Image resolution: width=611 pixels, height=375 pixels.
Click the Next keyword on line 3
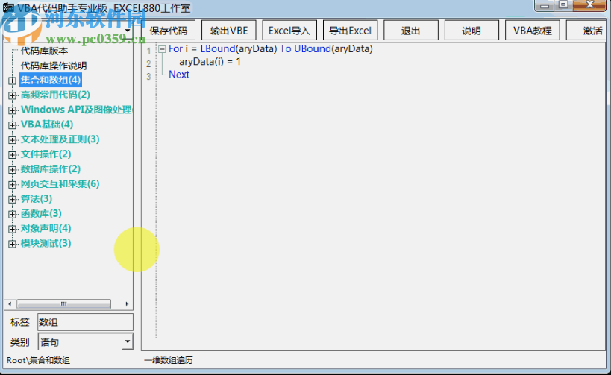(179, 75)
